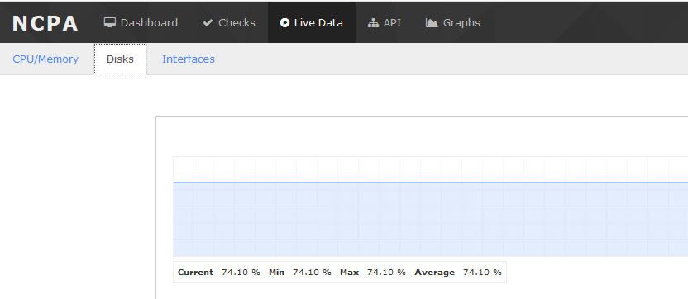Image resolution: width=688 pixels, height=299 pixels.
Task: Go to the Checks page
Action: (x=229, y=22)
